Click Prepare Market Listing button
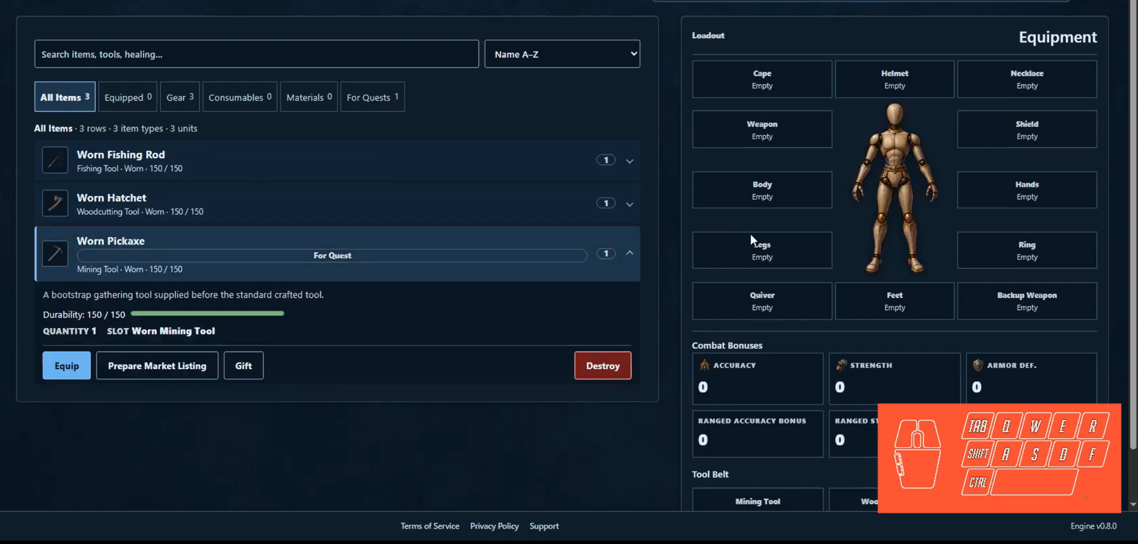The width and height of the screenshot is (1138, 544). click(157, 366)
